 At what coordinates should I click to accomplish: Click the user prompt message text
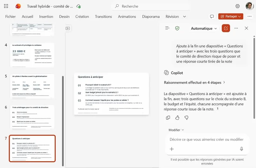coord(210,54)
